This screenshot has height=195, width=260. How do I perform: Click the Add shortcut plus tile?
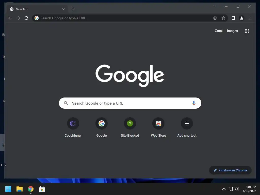(x=187, y=127)
